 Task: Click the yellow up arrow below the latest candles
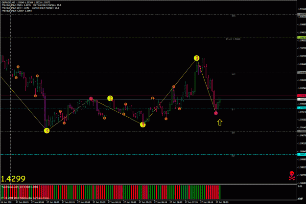220,122
